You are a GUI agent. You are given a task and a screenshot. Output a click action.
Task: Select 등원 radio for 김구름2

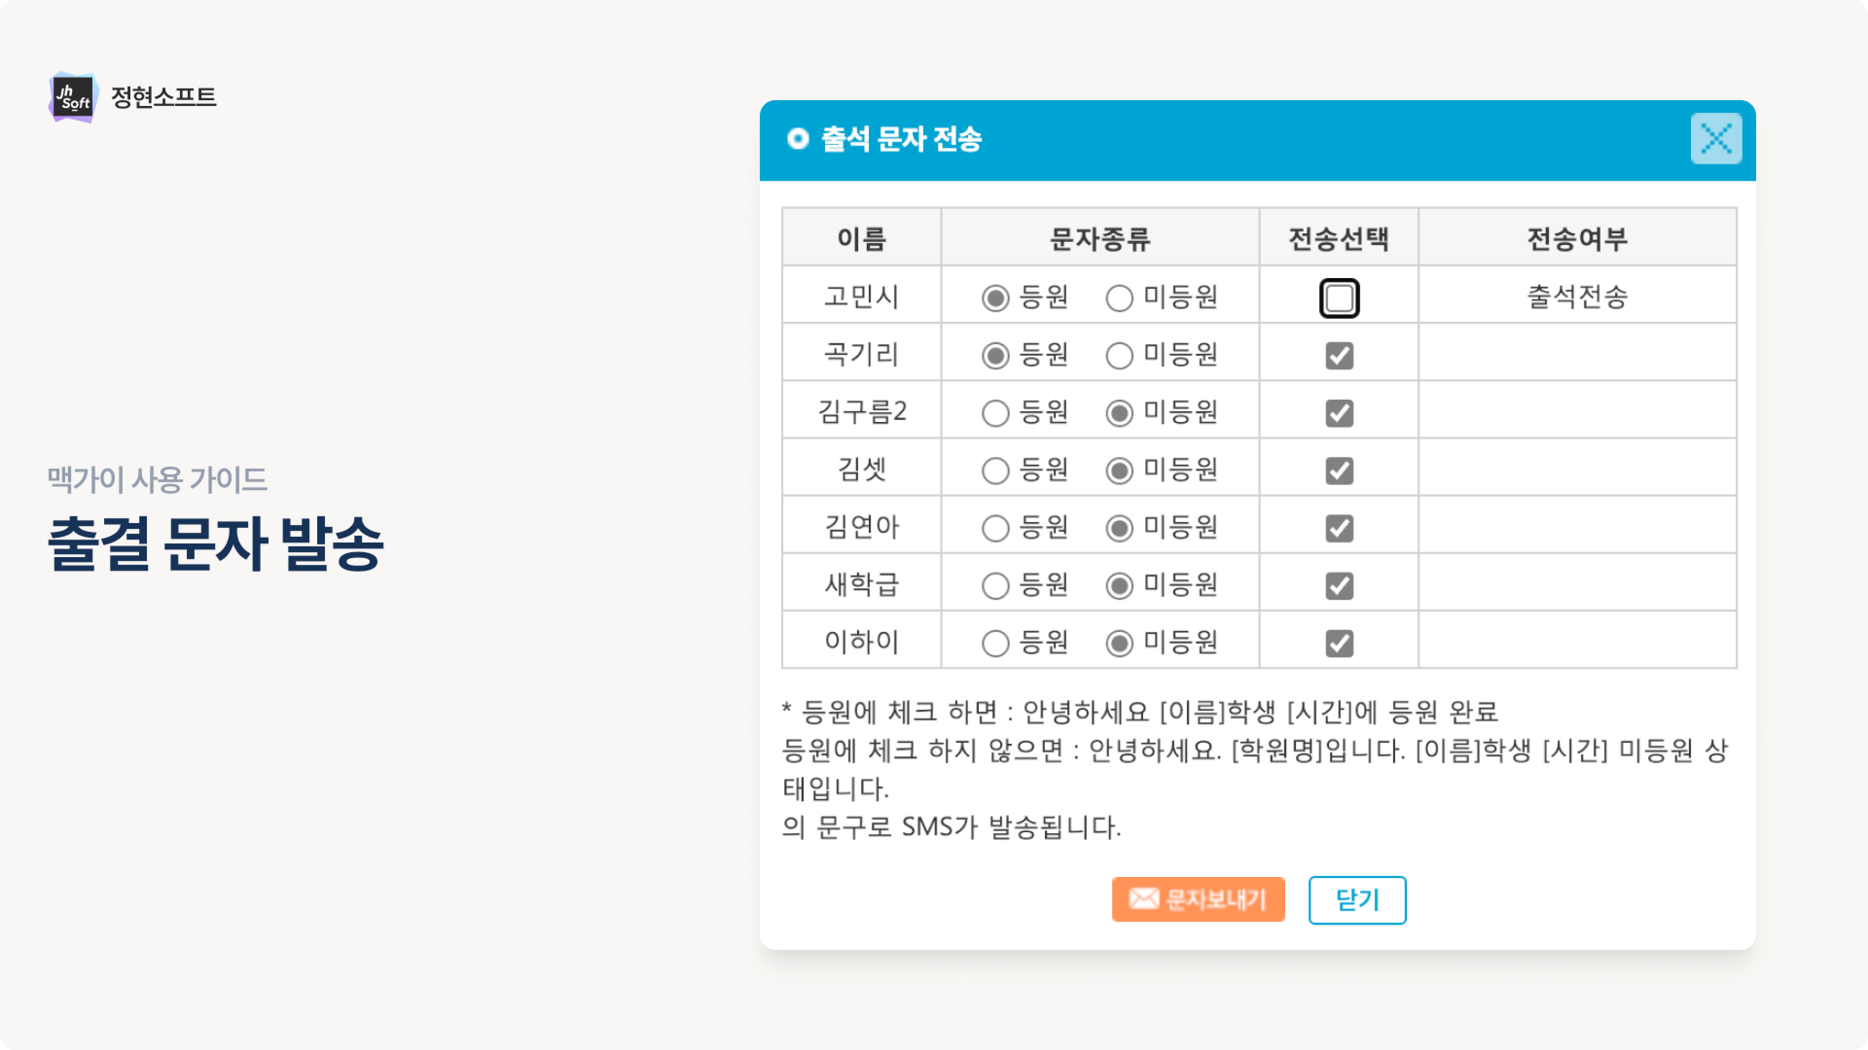point(995,413)
